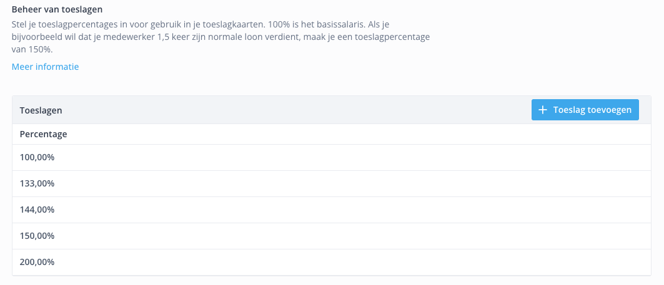This screenshot has height=285, width=664.
Task: Open the 200,00% surcharge row
Action: [332, 263]
